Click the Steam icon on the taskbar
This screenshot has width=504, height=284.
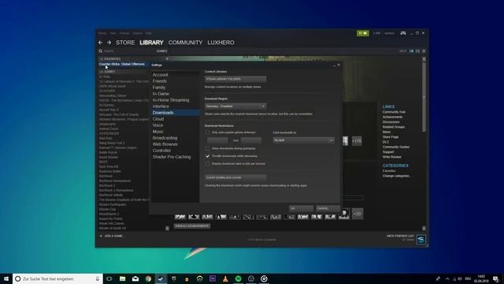161,278
